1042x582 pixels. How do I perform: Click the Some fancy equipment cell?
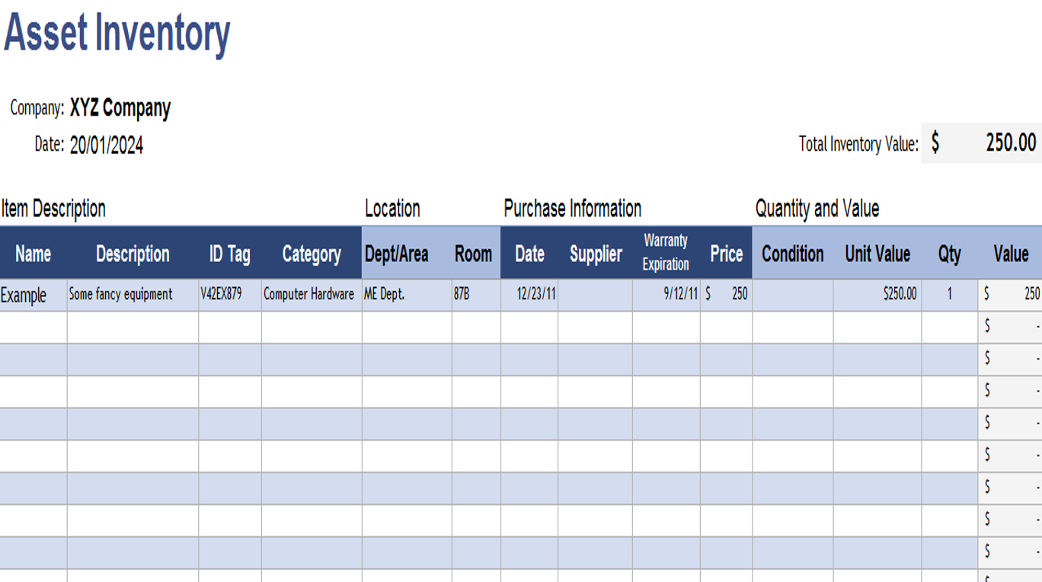pyautogui.click(x=133, y=295)
